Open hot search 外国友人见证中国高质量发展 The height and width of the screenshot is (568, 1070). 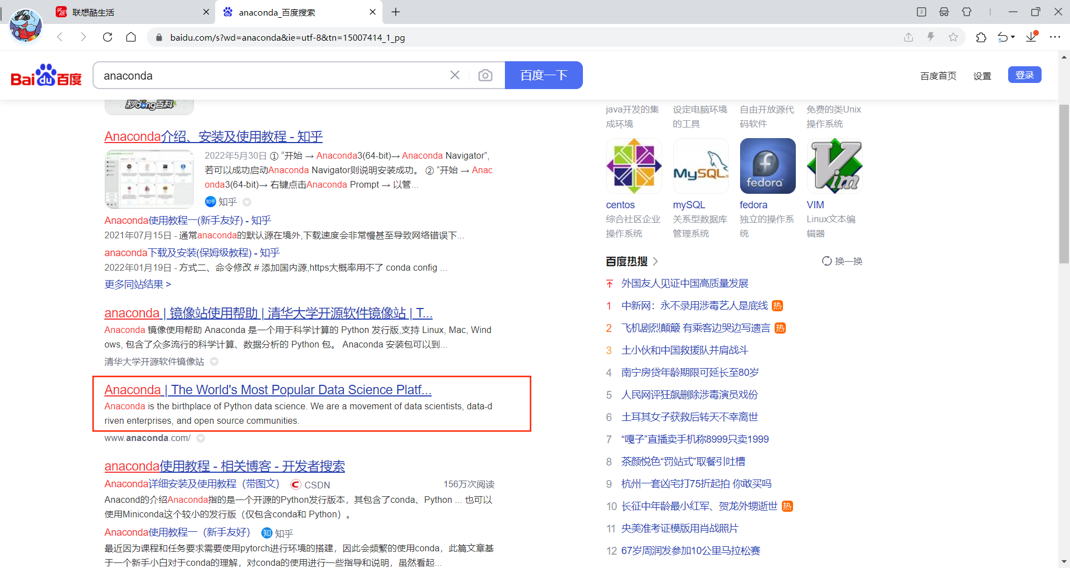pyautogui.click(x=684, y=283)
